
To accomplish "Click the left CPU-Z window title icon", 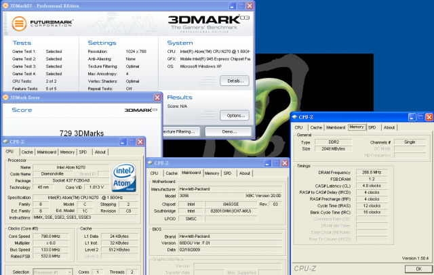I will 5,142.
